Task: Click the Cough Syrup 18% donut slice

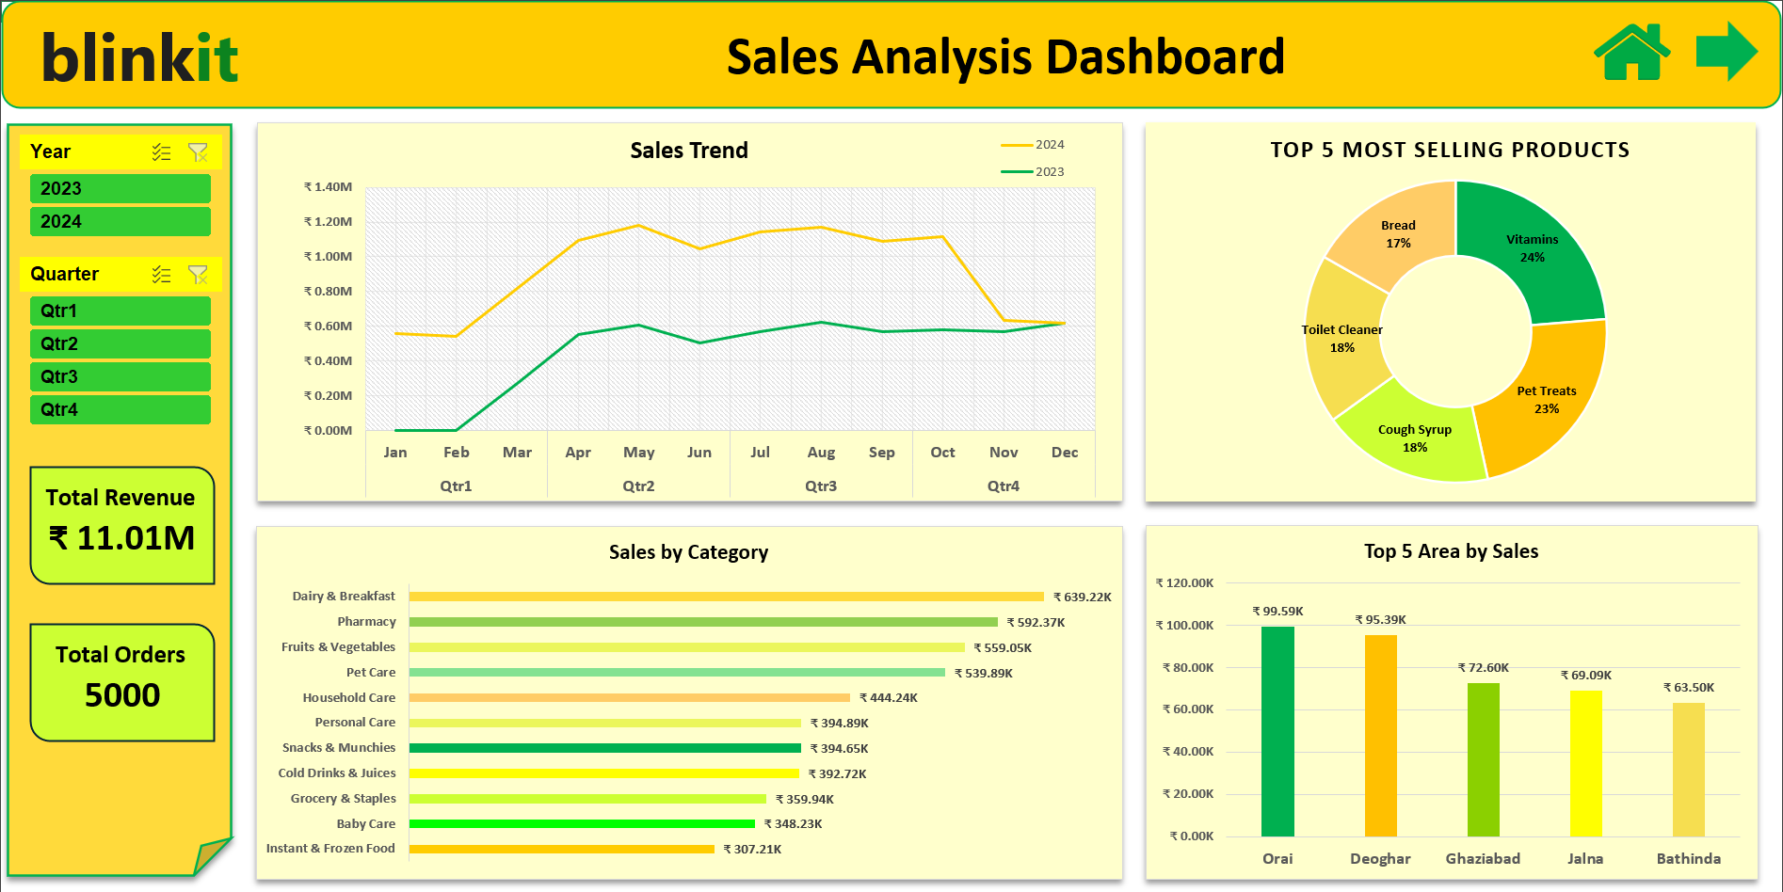Action: [x=1415, y=438]
